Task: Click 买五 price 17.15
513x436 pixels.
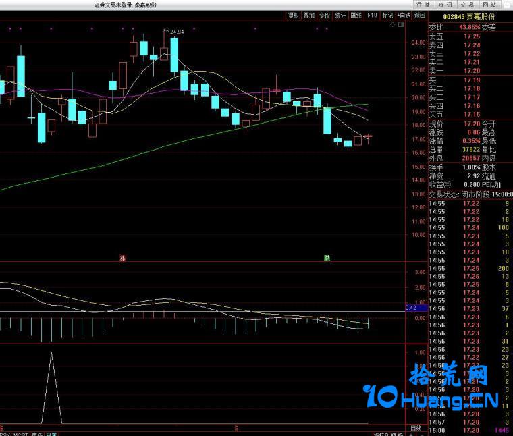Action: [472, 114]
